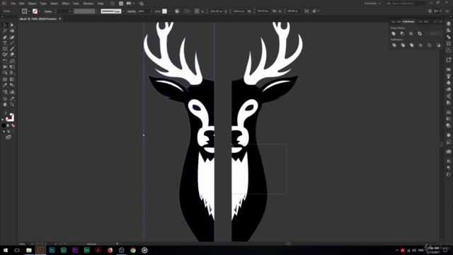This screenshot has width=453, height=255.
Task: Select the Selection tool (black arrow)
Action: click(x=5, y=25)
